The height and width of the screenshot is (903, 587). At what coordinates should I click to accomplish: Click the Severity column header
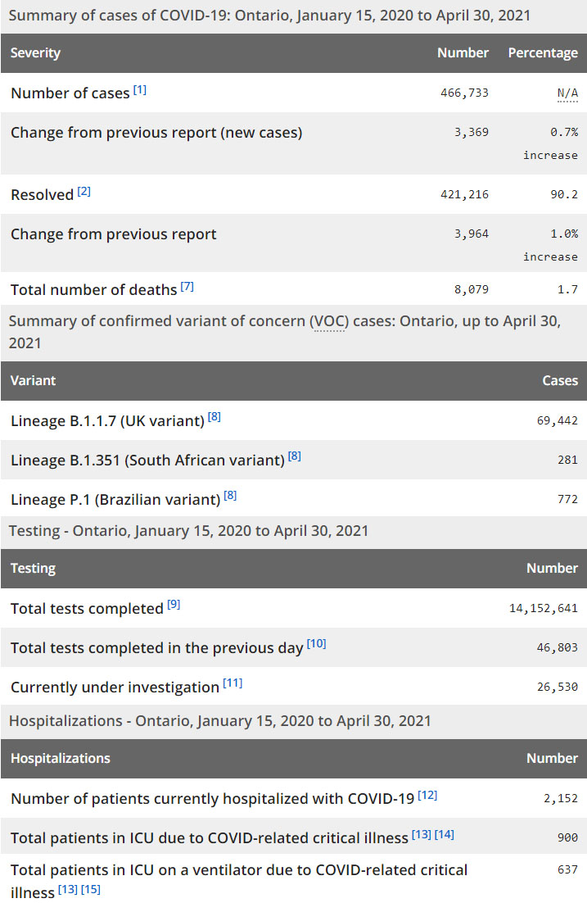pos(36,53)
